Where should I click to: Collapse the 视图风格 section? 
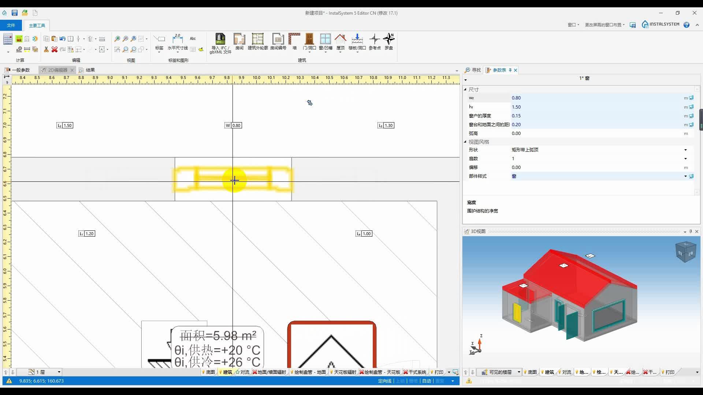465,142
